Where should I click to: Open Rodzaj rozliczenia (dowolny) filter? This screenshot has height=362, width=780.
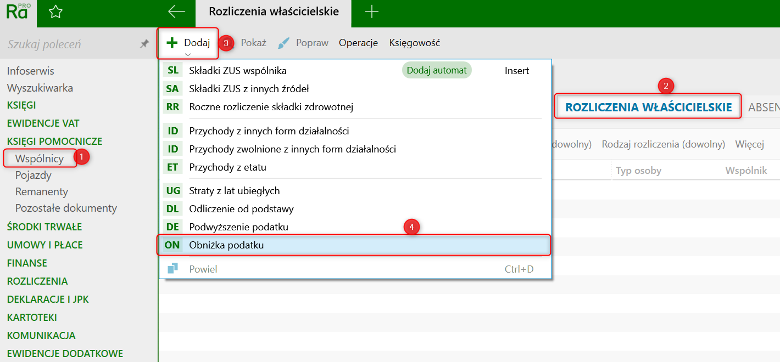(x=664, y=144)
